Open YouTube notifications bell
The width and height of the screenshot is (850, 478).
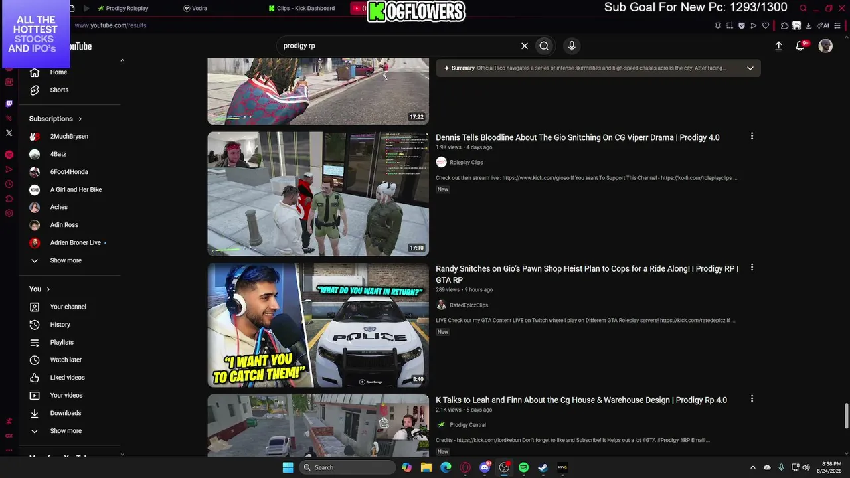pos(801,46)
